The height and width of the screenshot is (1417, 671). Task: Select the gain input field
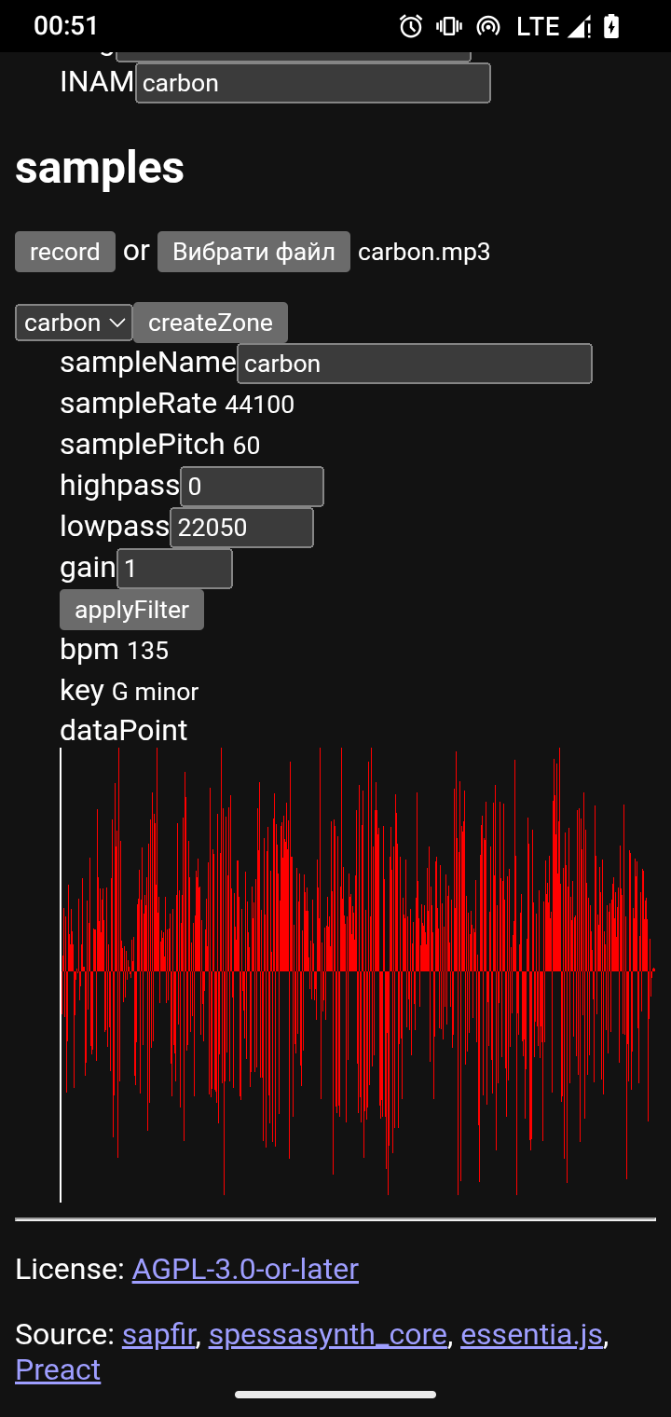[x=174, y=569]
